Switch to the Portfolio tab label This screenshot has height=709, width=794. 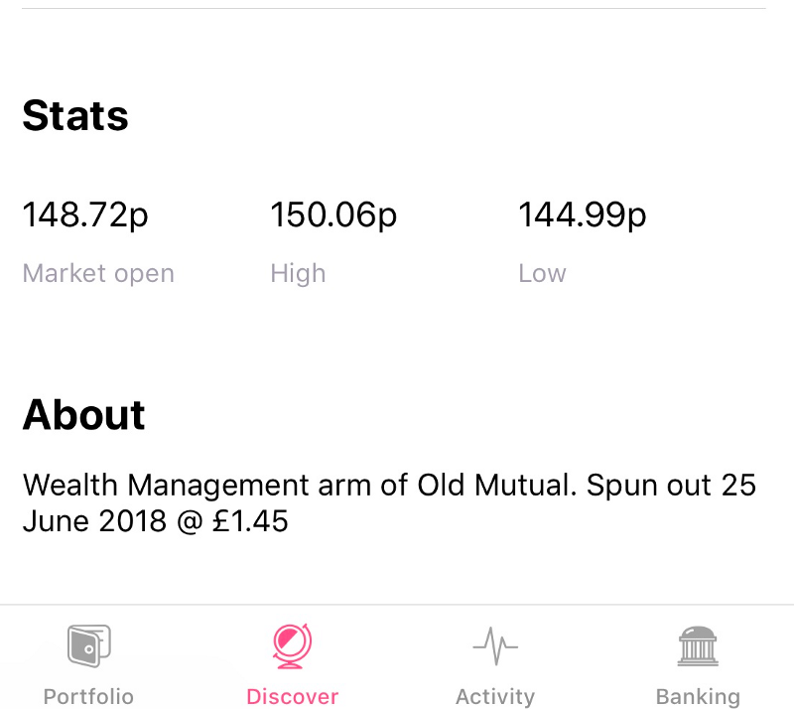click(x=88, y=697)
